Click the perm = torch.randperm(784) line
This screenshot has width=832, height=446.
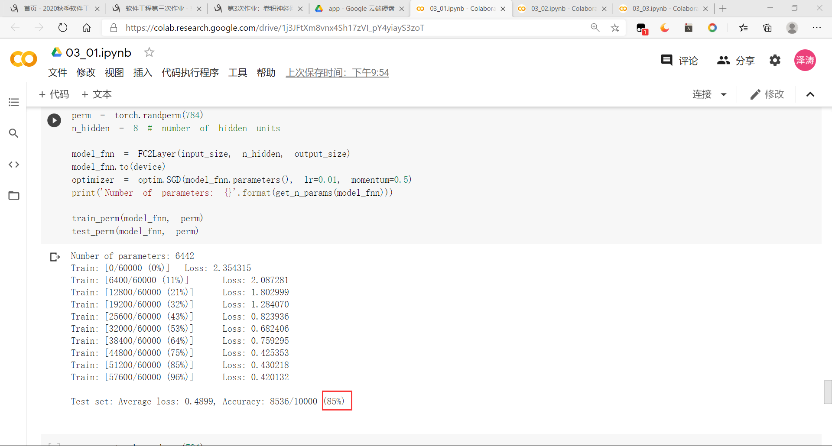click(x=137, y=115)
